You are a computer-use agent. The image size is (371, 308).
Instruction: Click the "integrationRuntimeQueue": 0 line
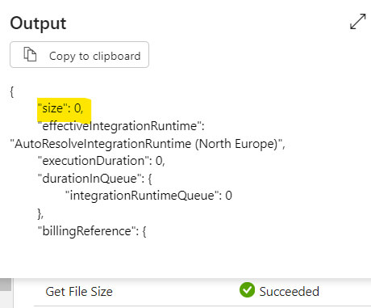[148, 196]
